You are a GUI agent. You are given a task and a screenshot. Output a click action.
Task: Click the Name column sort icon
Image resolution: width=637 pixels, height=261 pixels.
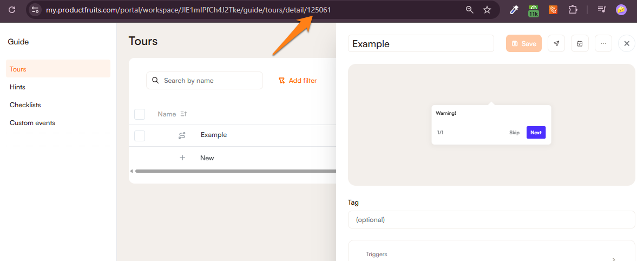pos(183,114)
